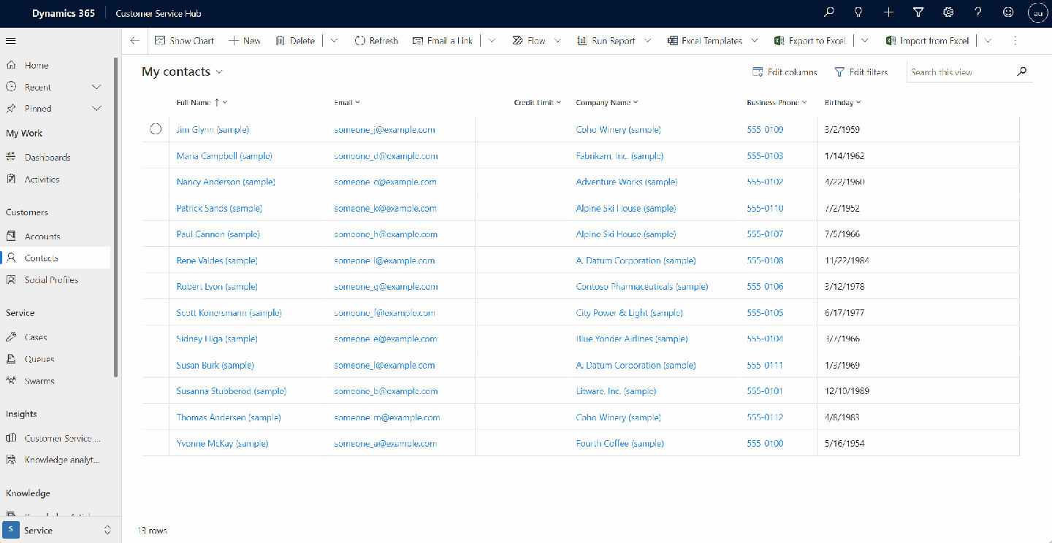Viewport: 1052px width, 543px height.
Task: Open the Show Chart view
Action: [184, 40]
